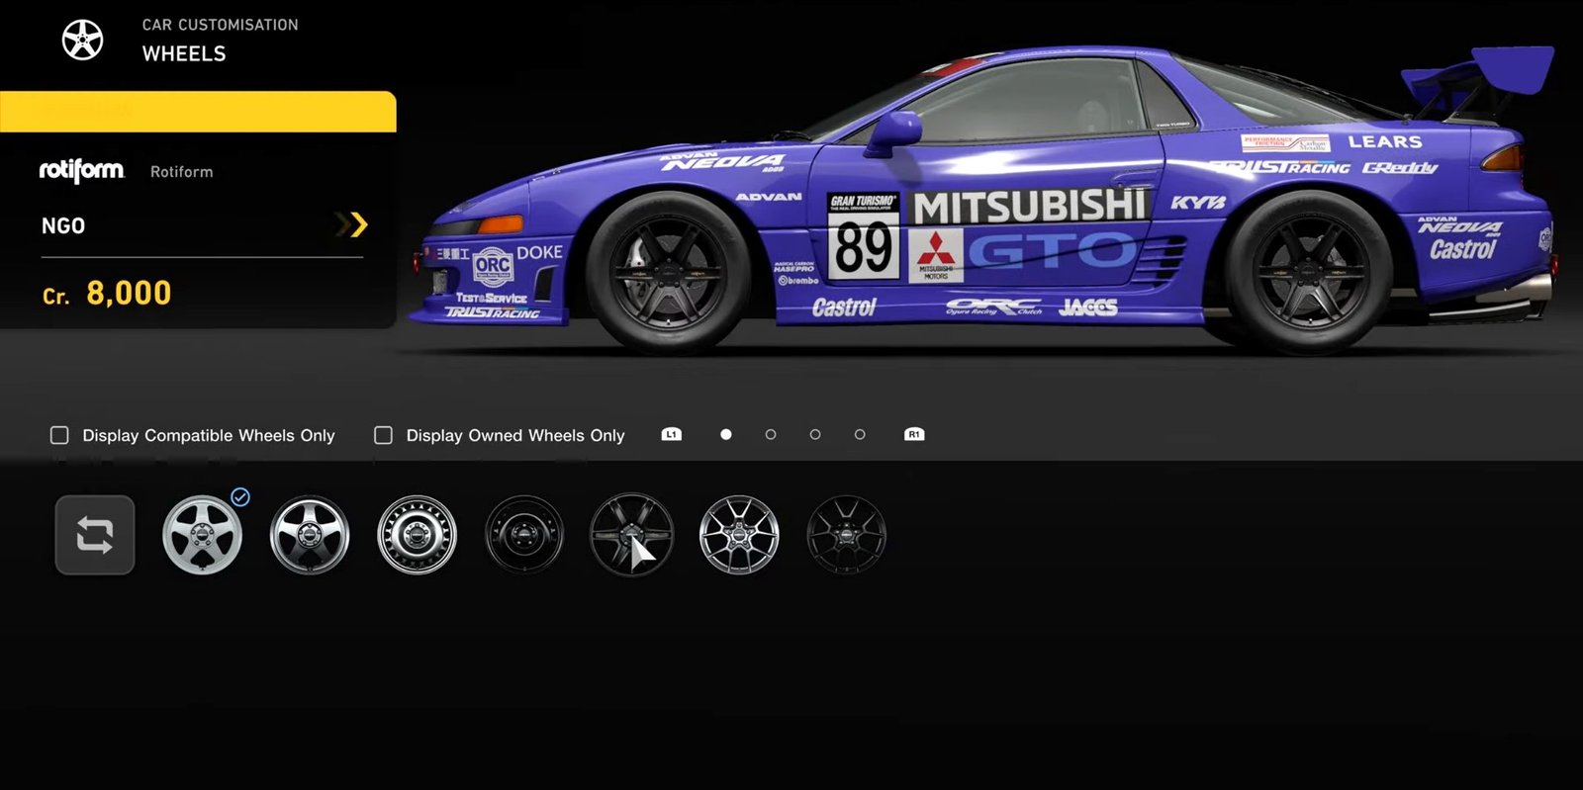Expand the NGO wheel chevron arrow
1583x790 pixels.
coord(353,225)
